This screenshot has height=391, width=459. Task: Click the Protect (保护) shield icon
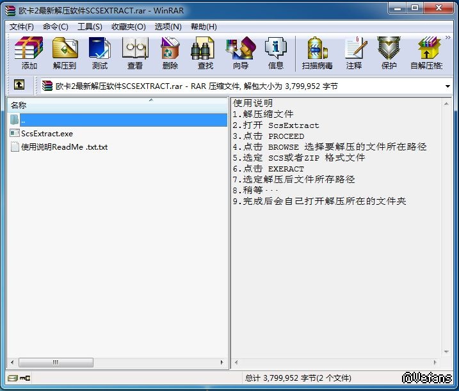pyautogui.click(x=389, y=53)
